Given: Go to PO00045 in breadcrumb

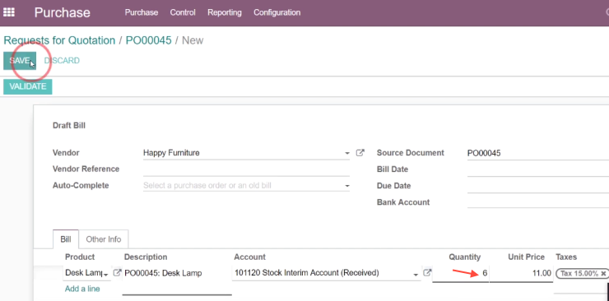Looking at the screenshot, I should (148, 40).
